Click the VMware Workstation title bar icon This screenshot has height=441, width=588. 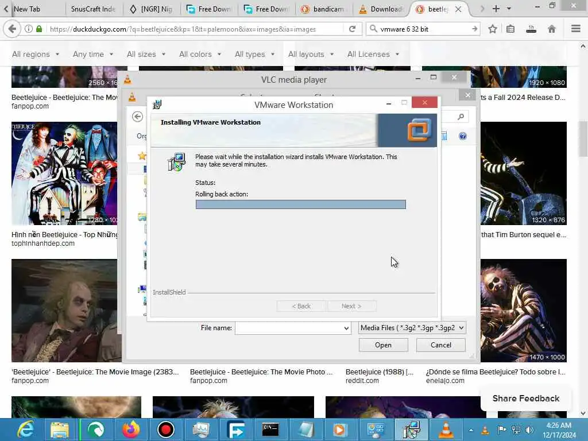tap(157, 105)
